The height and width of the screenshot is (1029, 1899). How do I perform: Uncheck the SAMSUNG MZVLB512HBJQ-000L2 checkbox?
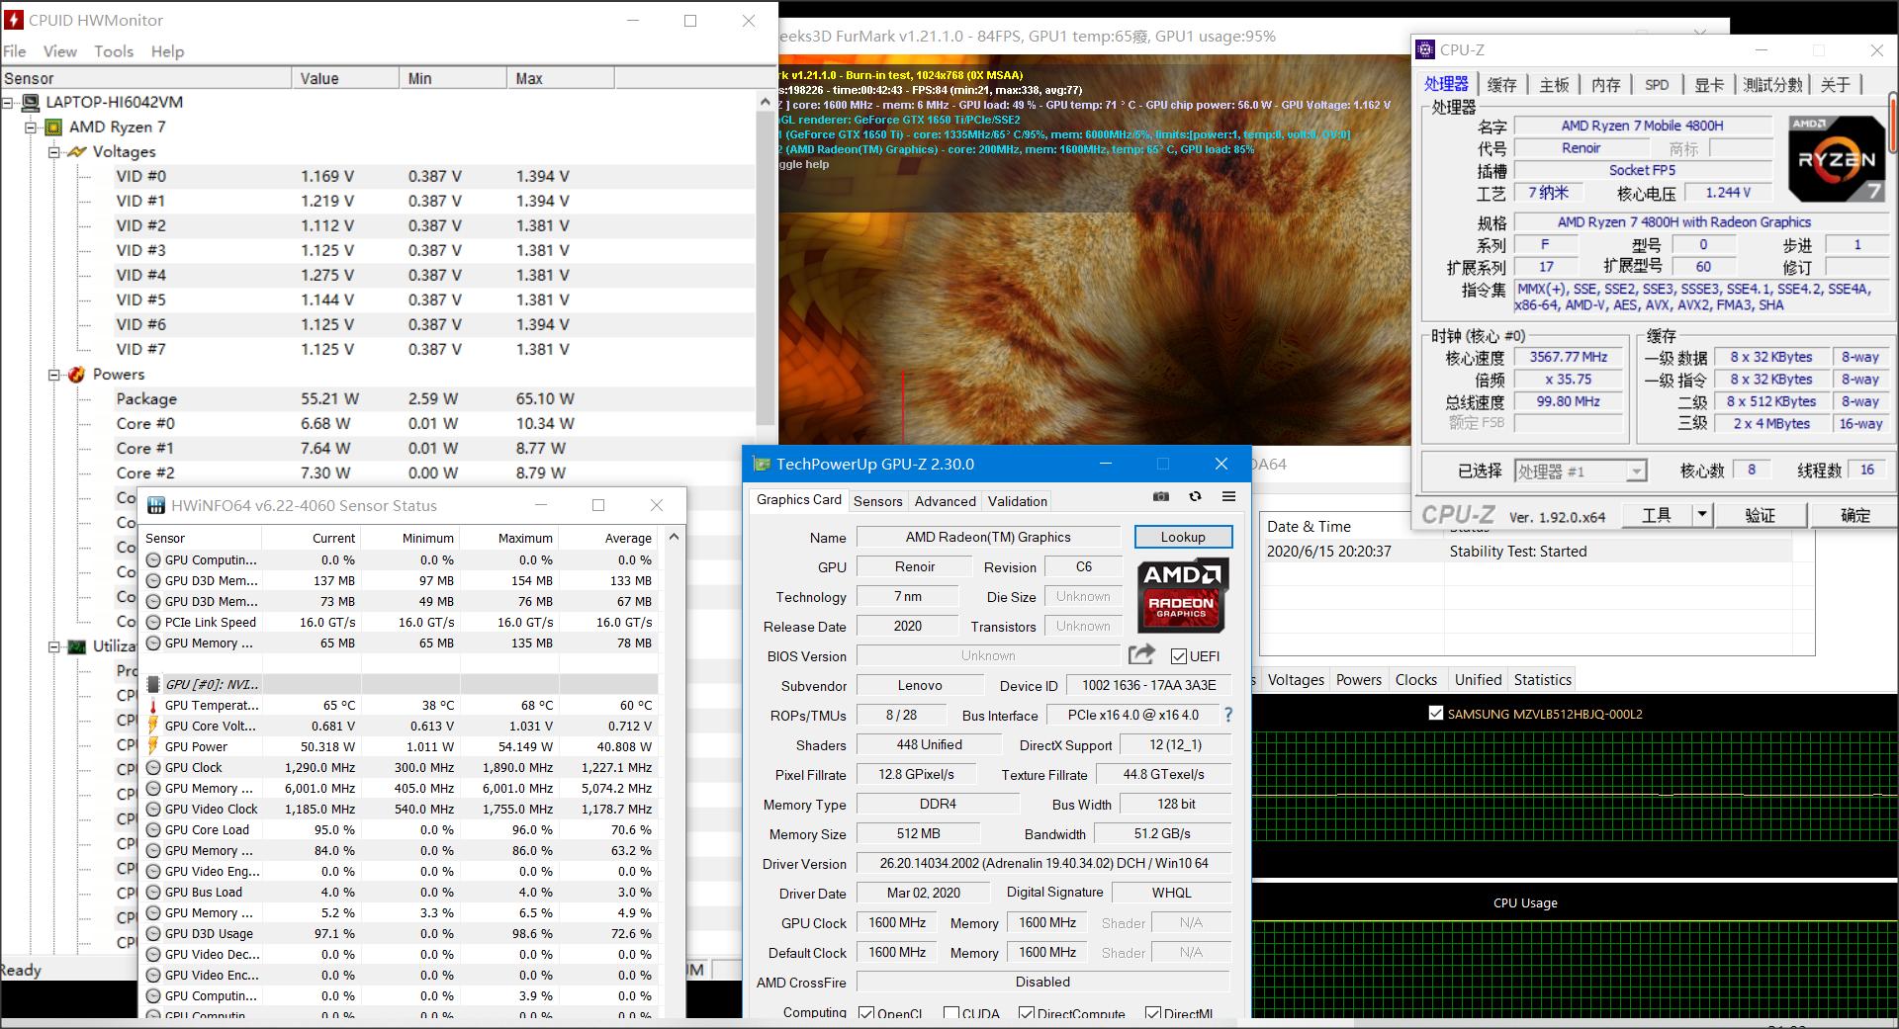[1436, 713]
